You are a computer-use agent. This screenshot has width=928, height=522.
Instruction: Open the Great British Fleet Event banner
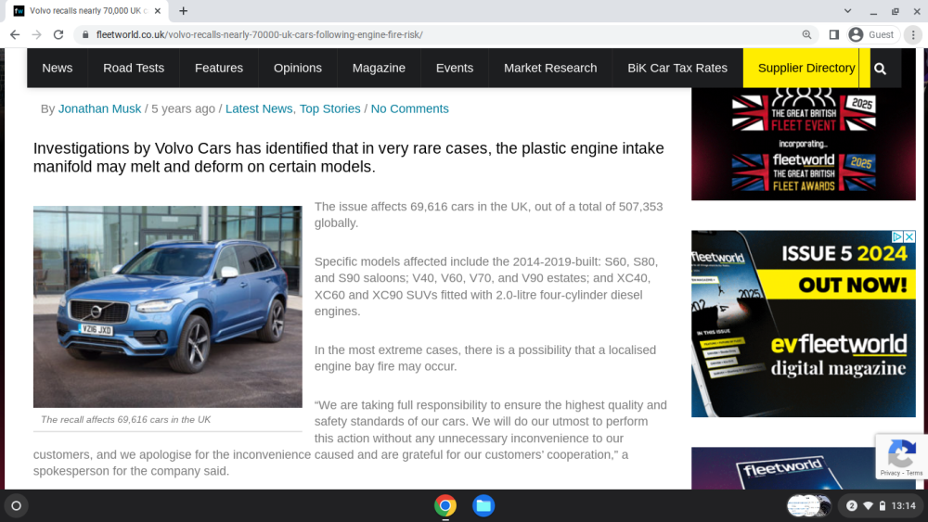(803, 144)
